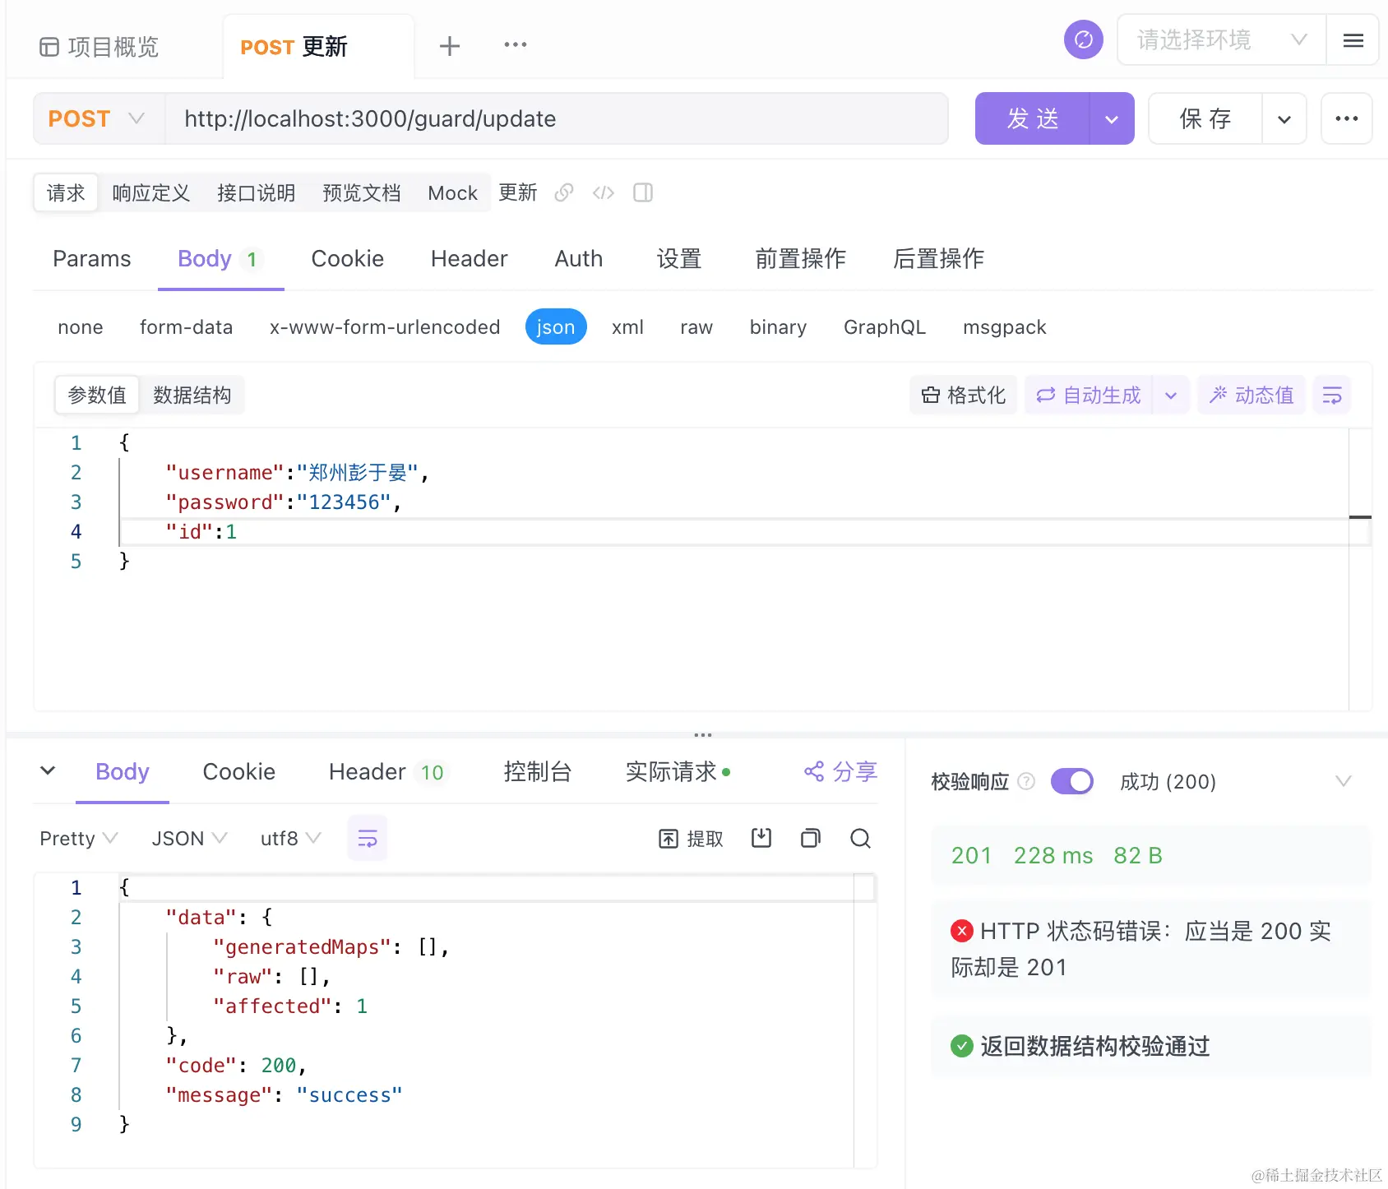Insert a 动态值 dynamic value

(x=1252, y=396)
